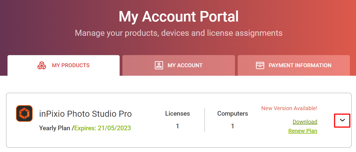Expand the inPixio product details chevron
The image size is (356, 152).
(342, 120)
